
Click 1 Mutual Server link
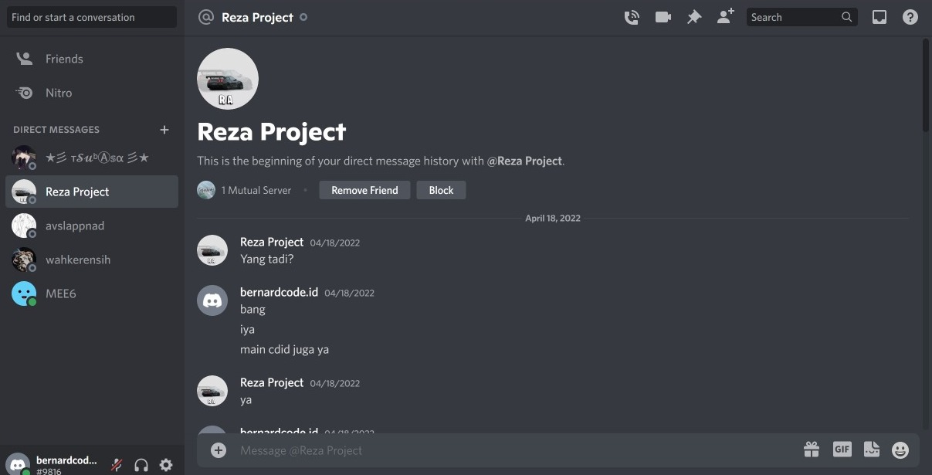(256, 190)
